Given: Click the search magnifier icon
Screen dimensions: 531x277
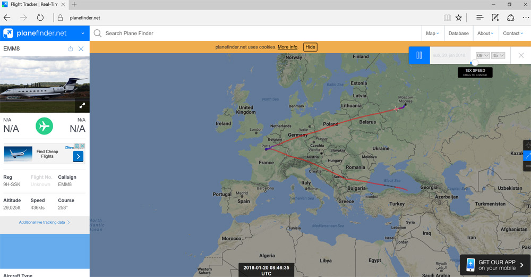Looking at the screenshot, I should coord(98,33).
